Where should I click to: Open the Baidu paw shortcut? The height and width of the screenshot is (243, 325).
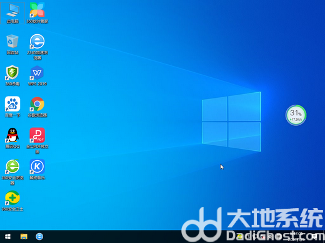tap(12, 107)
